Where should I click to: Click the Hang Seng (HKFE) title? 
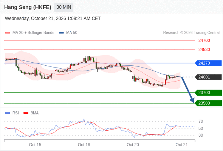28,7
